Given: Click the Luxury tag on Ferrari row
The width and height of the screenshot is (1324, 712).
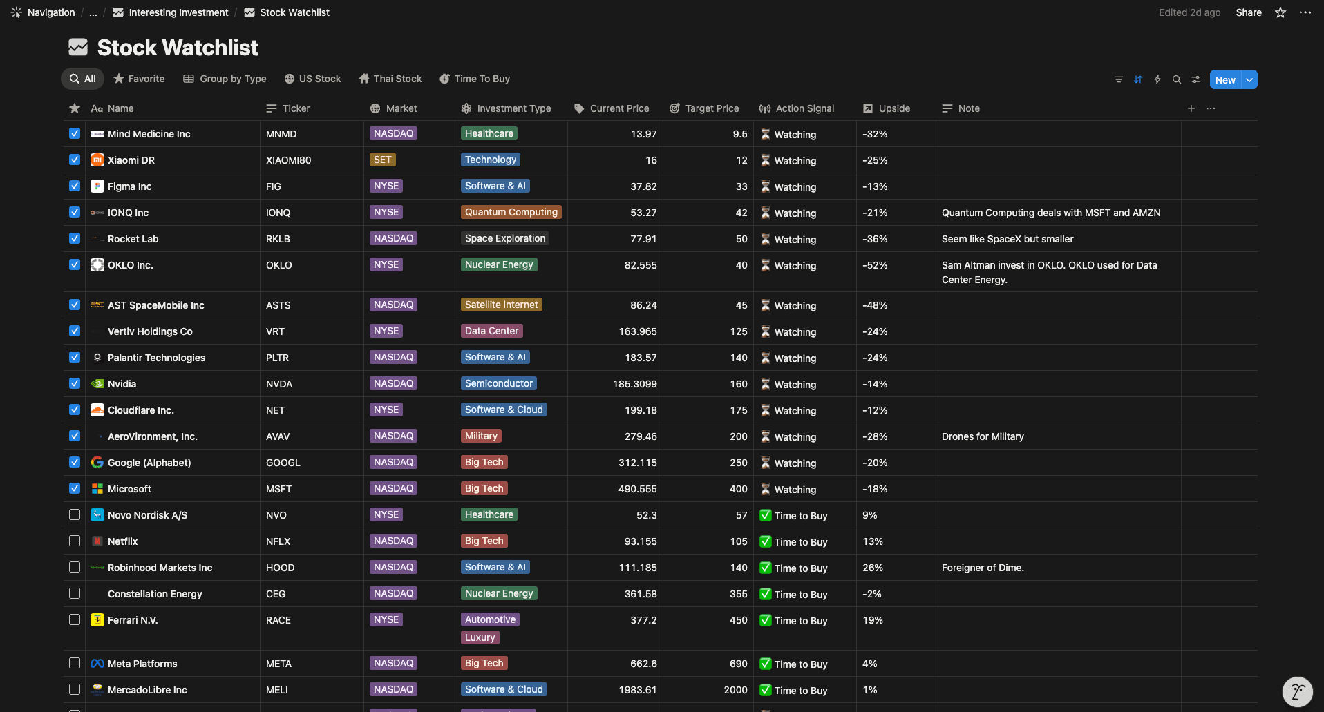Looking at the screenshot, I should (480, 637).
